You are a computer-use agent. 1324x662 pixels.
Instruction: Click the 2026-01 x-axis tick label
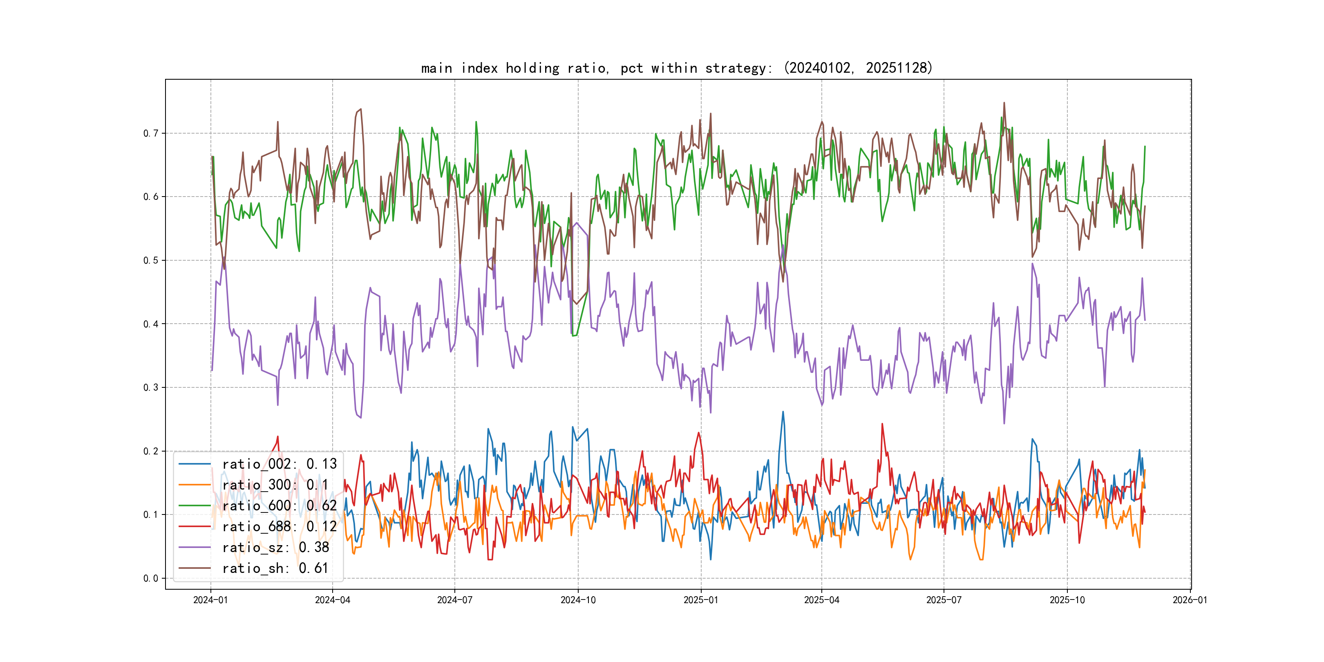pos(1190,600)
